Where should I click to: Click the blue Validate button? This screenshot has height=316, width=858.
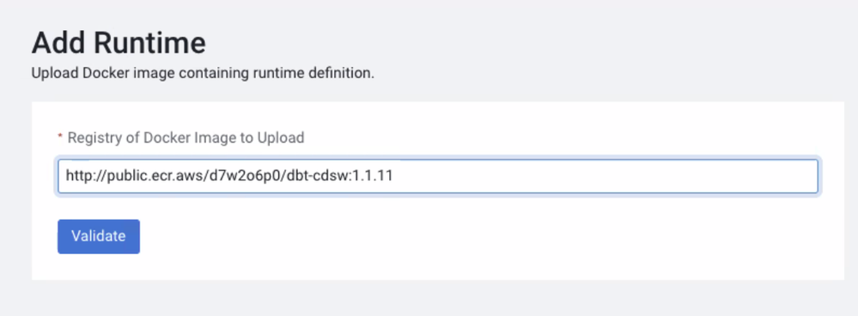click(99, 236)
